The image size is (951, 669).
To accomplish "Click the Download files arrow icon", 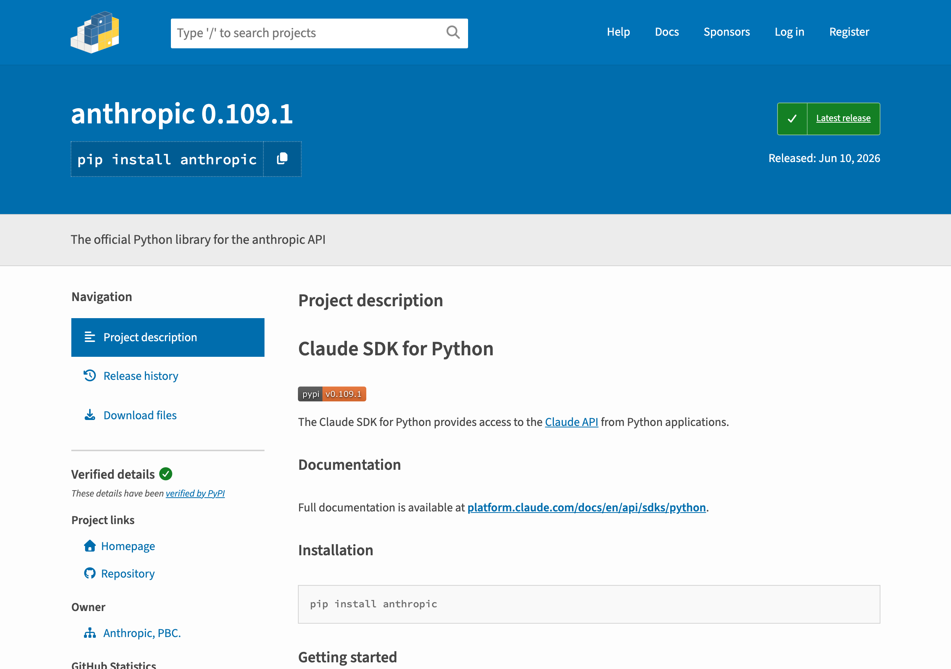I will click(x=90, y=415).
